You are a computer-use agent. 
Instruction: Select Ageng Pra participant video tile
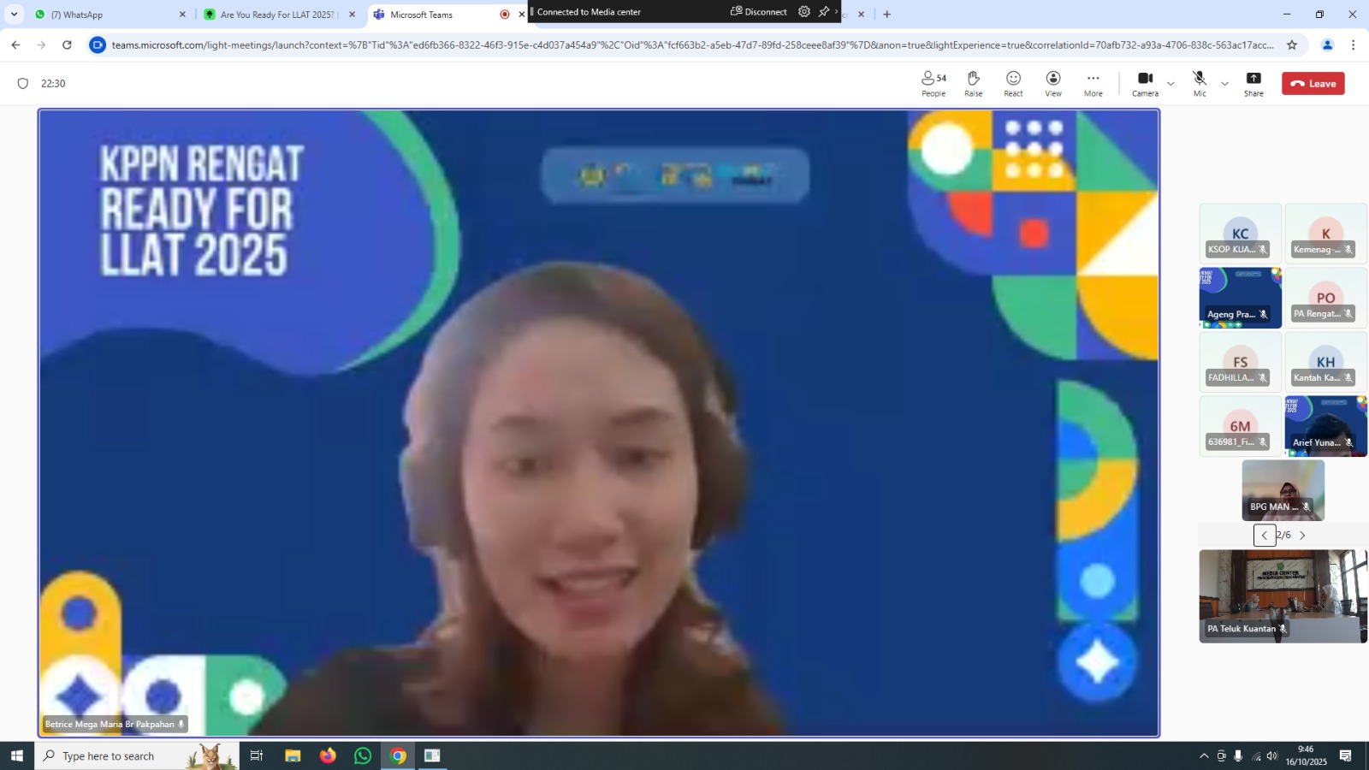[x=1240, y=298]
